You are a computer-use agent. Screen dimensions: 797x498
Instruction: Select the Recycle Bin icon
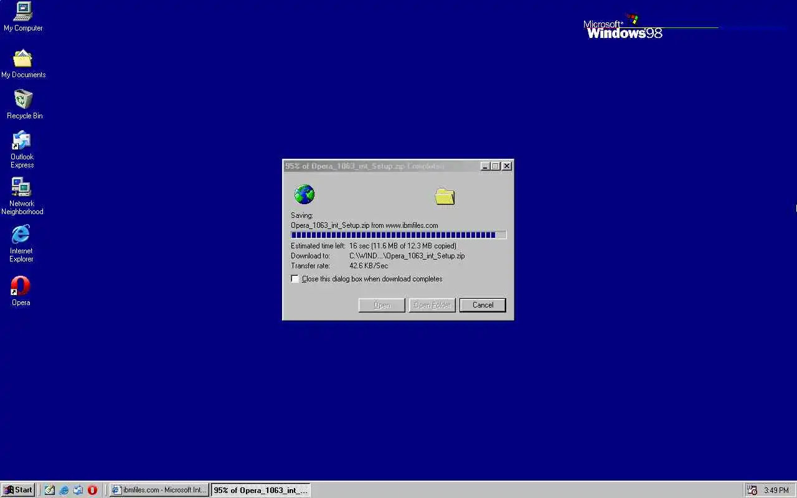point(23,100)
